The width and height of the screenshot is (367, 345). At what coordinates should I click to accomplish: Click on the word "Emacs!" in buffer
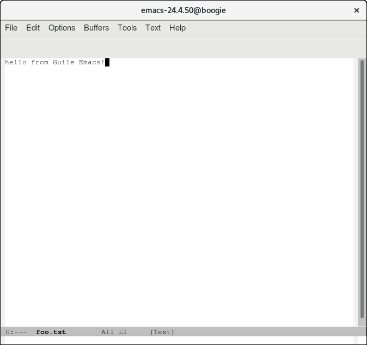pos(91,63)
